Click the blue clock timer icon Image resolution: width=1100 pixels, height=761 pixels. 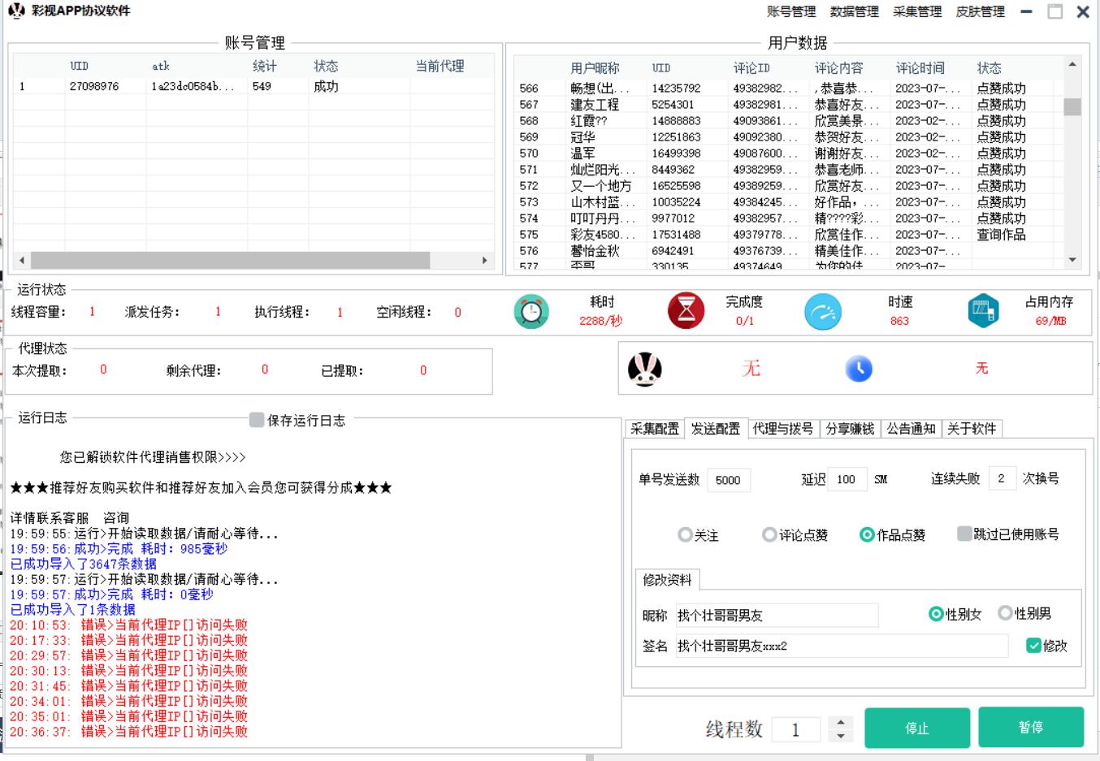859,369
